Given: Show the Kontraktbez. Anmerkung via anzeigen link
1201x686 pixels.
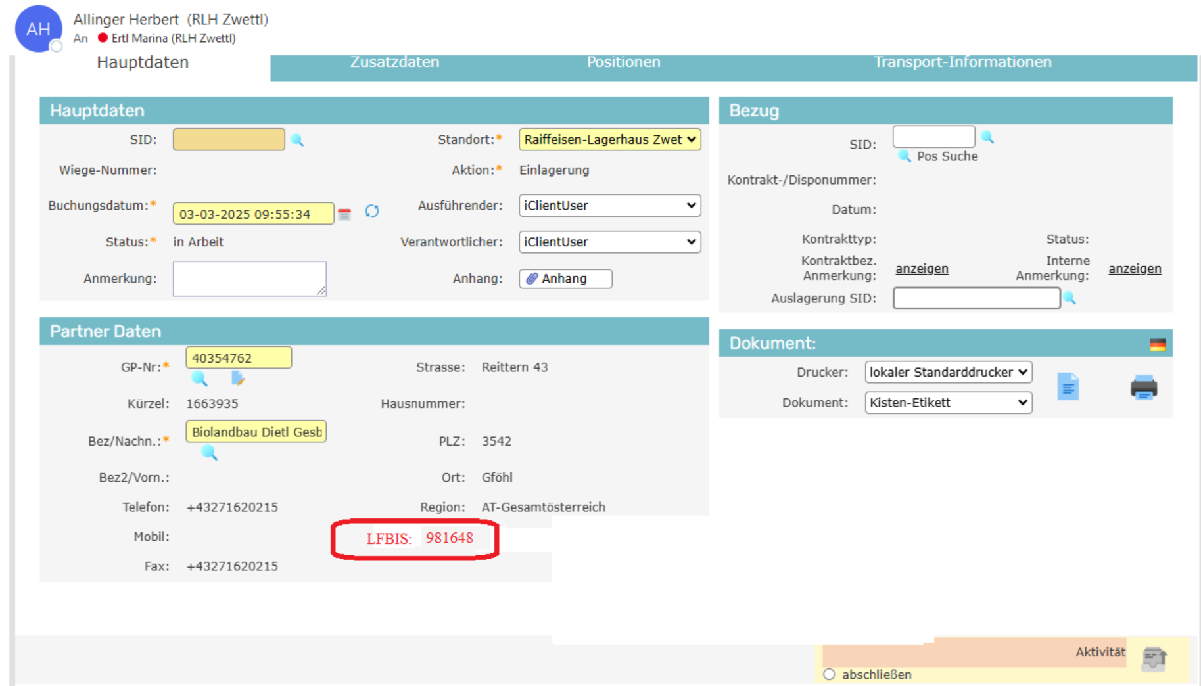Looking at the screenshot, I should [x=922, y=269].
